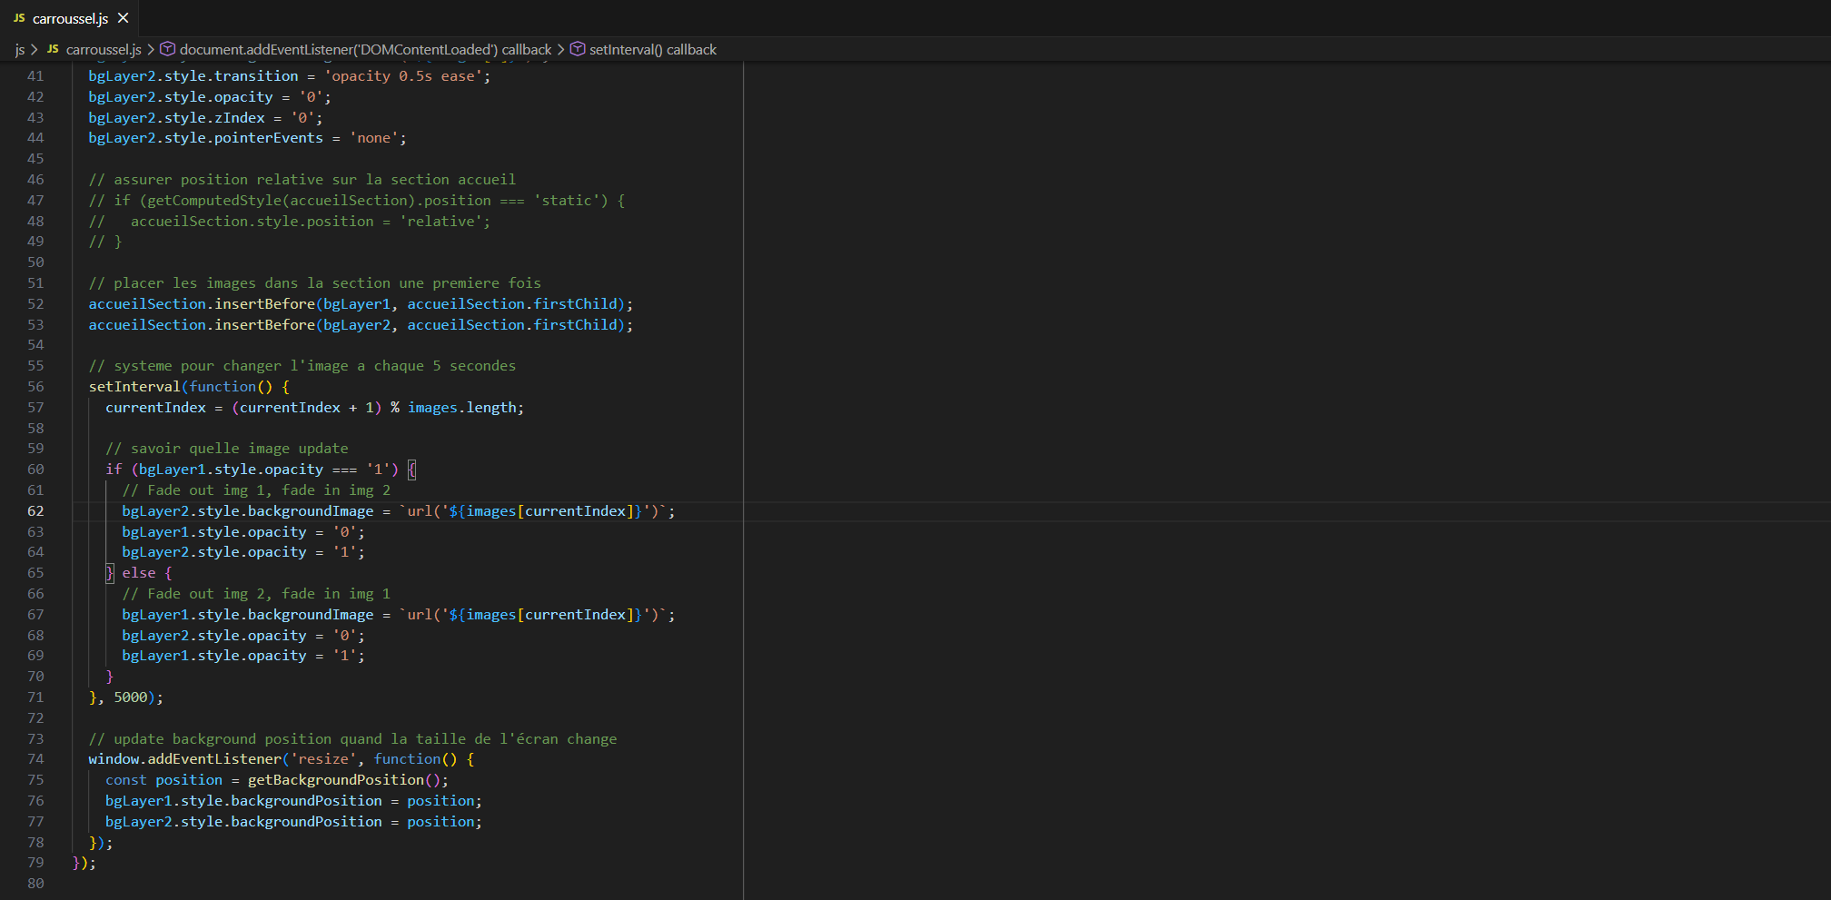This screenshot has height=900, width=1831.
Task: Click the chevron separator before the setInterval() breadcrumb
Action: tap(560, 49)
